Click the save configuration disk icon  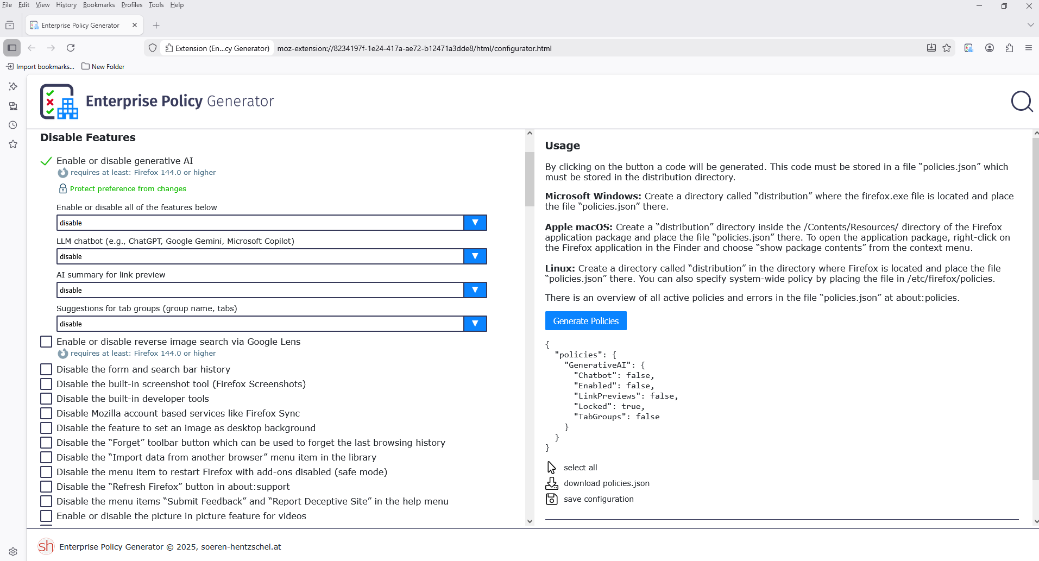(x=551, y=499)
